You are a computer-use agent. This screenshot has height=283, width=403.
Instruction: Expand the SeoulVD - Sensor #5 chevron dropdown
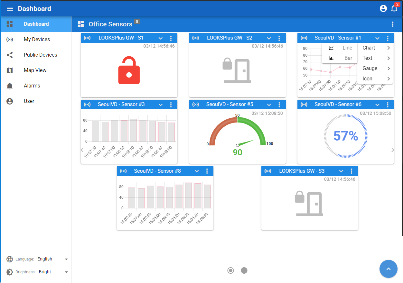point(269,105)
